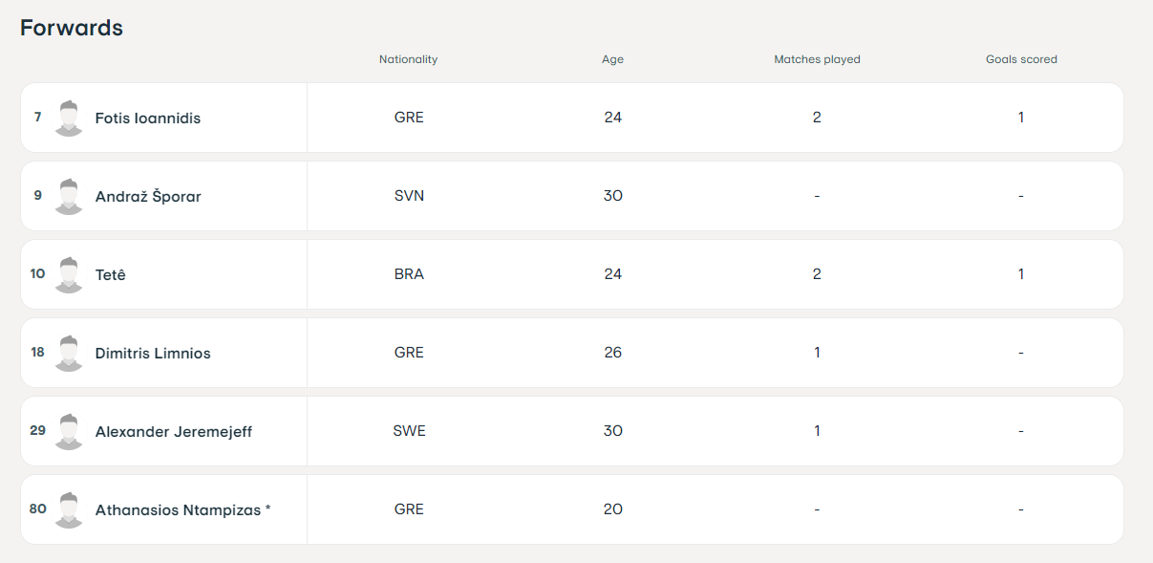Screen dimensions: 1153x563
Task: Open Dimitris Limnios player page
Action: pyautogui.click(x=153, y=353)
